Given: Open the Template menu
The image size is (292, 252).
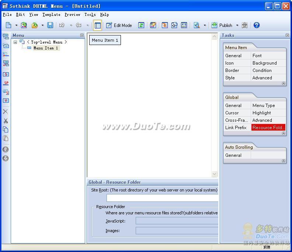Looking at the screenshot, I should [x=51, y=14].
